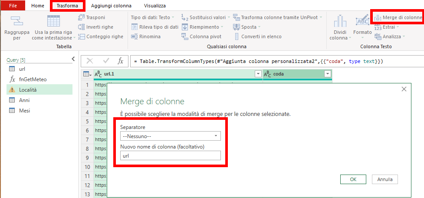Viewport: 424px width, 198px height.
Task: Click the Formato icon
Action: coord(362,21)
